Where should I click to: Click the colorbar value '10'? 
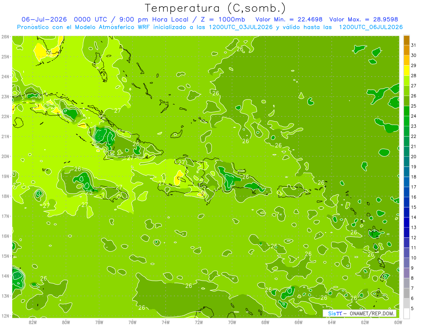414,258
